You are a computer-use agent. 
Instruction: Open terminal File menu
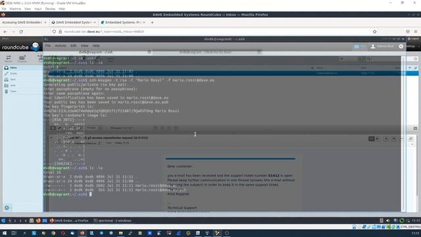[48, 45]
